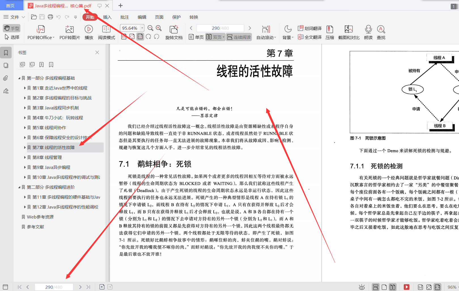Image resolution: width=459 pixels, height=291 pixels.
Task: Expand 第9章 Java异步编程
Action: (x=25, y=167)
